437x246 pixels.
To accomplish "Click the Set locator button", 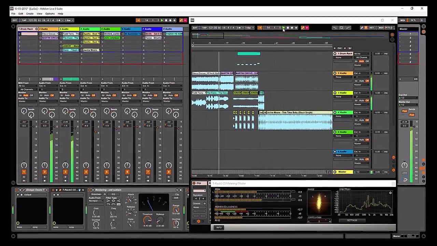I will point(340,48).
